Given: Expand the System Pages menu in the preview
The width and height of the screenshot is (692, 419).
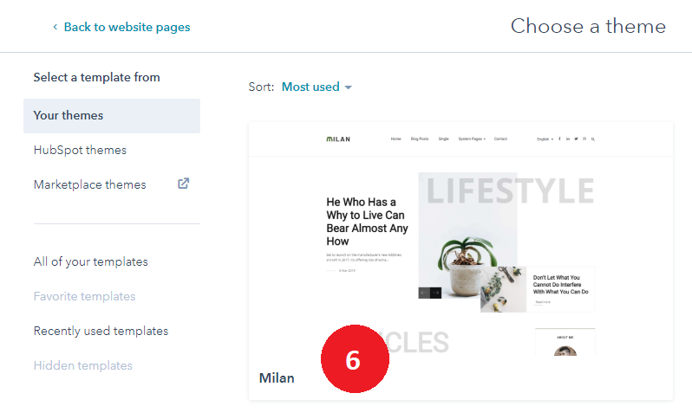Looking at the screenshot, I should (x=472, y=139).
